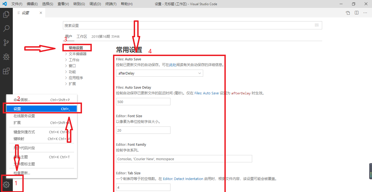This screenshot has height=192, width=372.
Task: Click the Editor: Font Family setting title
Action: [x=131, y=145]
